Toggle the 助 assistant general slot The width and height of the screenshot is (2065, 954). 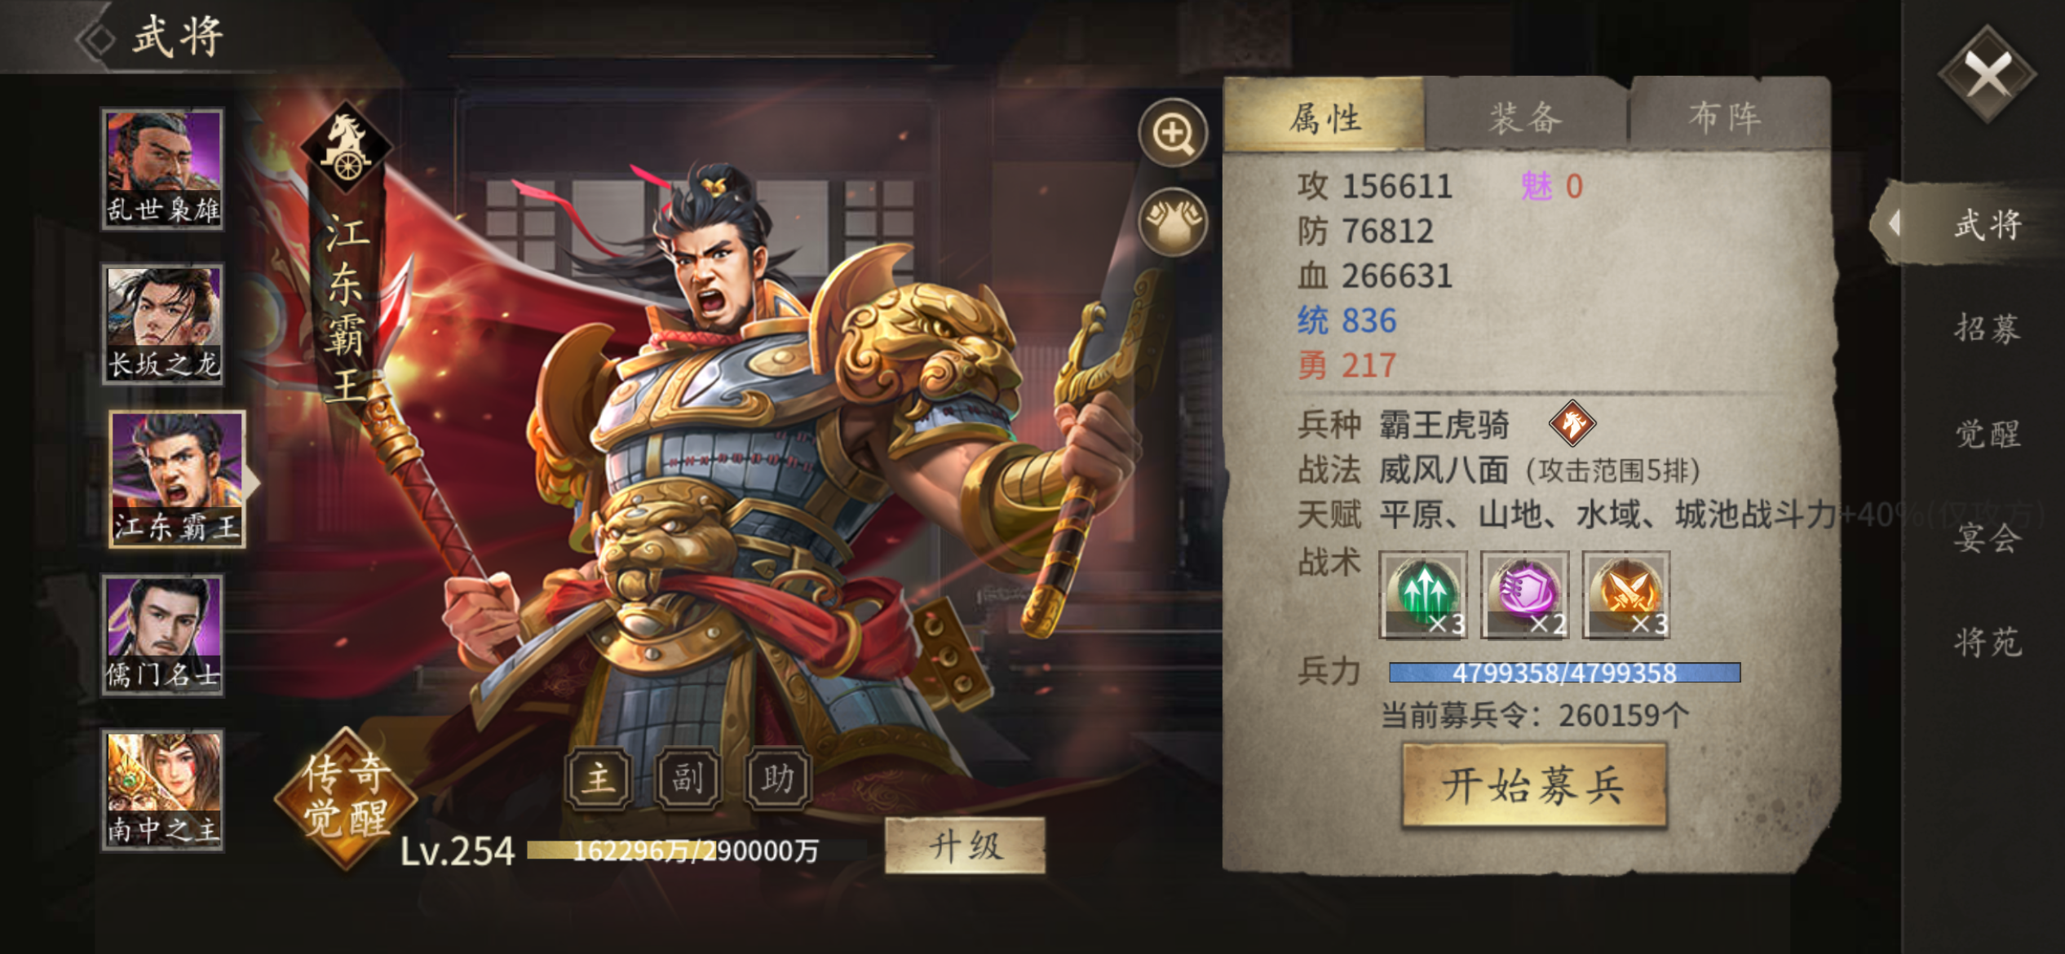(778, 778)
